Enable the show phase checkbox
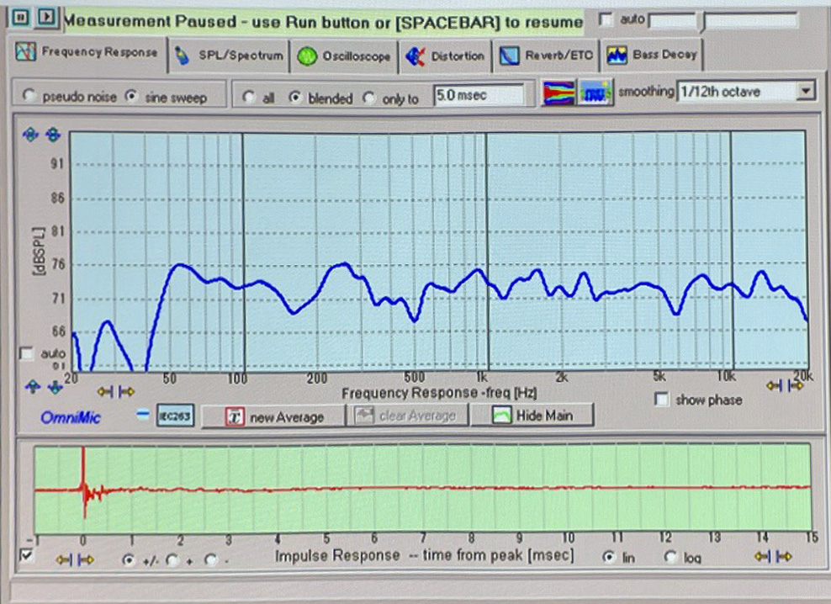The width and height of the screenshot is (831, 604). (x=662, y=400)
